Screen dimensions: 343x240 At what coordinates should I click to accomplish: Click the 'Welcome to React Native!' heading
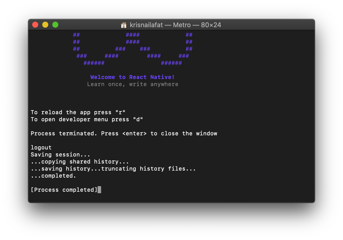tap(133, 77)
